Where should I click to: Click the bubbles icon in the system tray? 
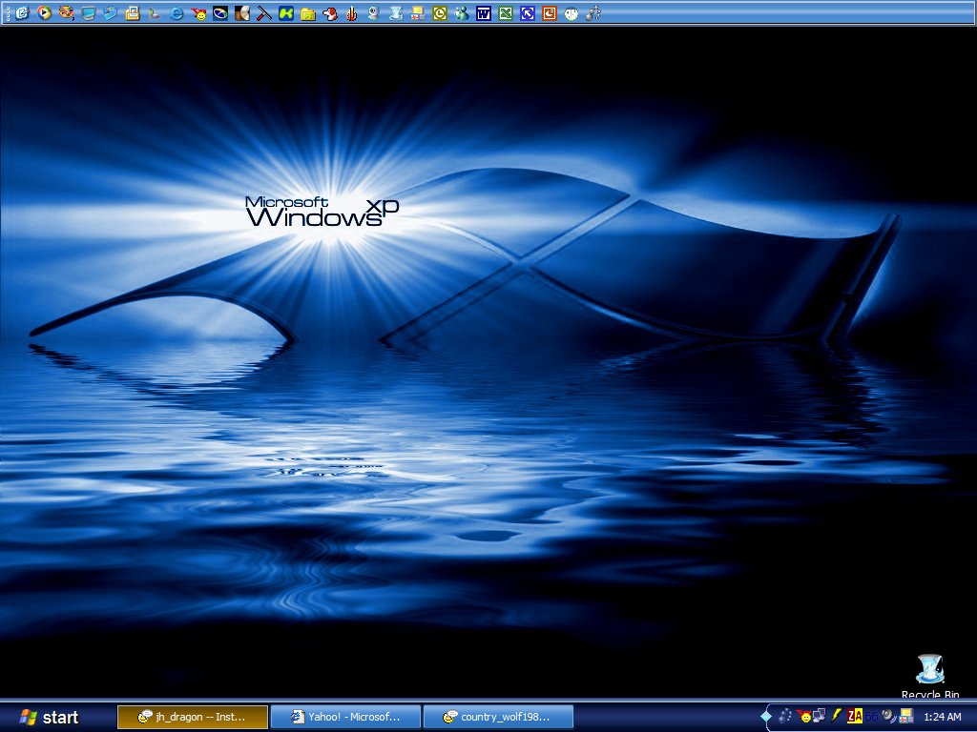coord(786,717)
